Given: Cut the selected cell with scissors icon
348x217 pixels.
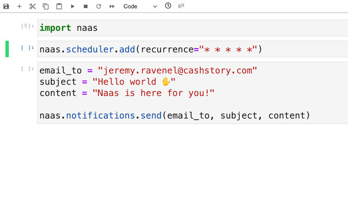Looking at the screenshot, I should click(x=33, y=7).
